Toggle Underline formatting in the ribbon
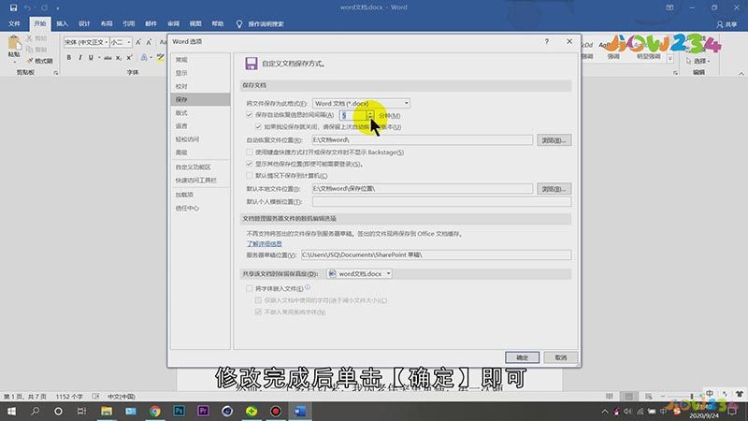This screenshot has height=421, width=748. 91,57
